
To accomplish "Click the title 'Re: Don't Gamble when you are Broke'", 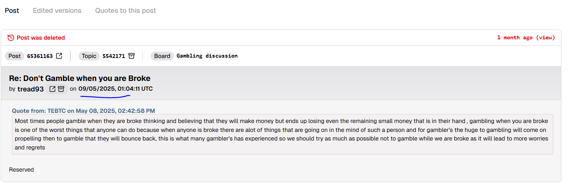I will (80, 78).
